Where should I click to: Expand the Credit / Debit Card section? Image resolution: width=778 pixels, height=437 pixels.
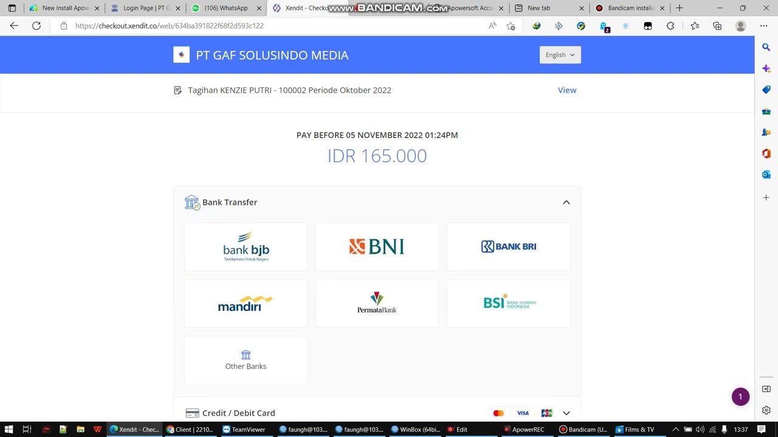tap(566, 413)
